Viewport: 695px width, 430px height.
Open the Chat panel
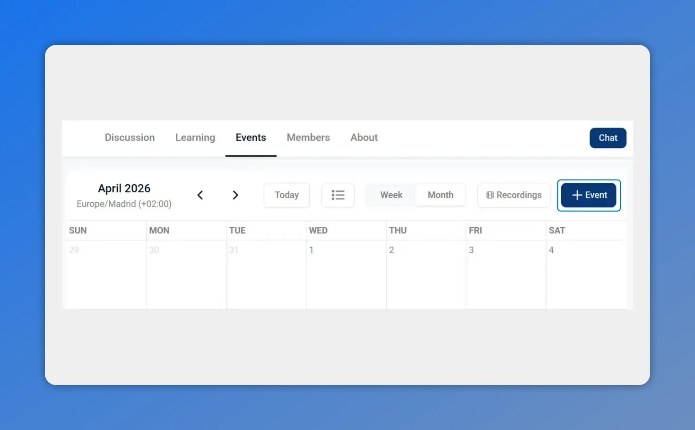coord(608,138)
